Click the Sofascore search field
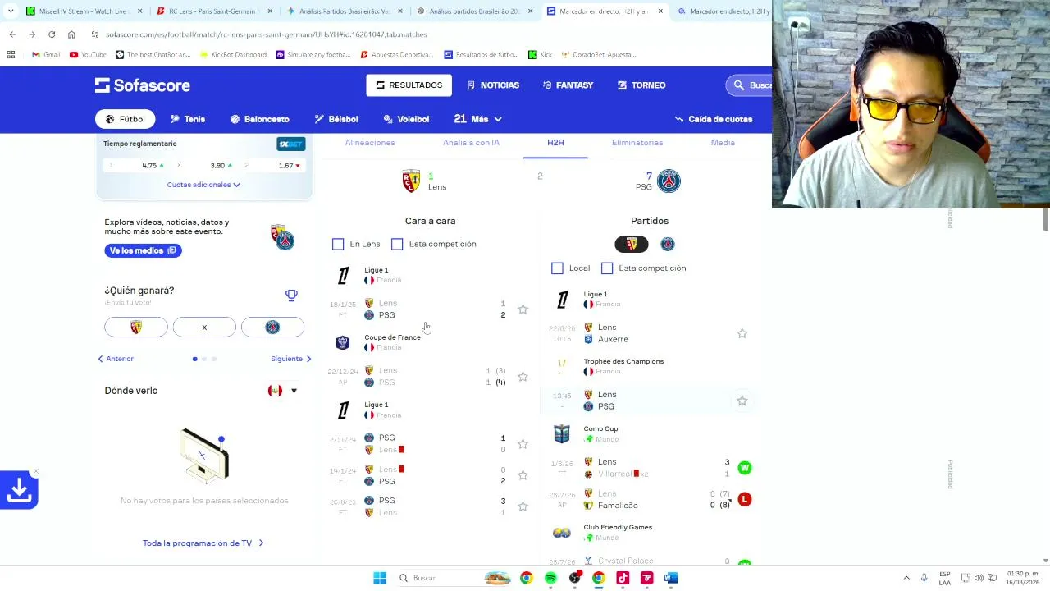 tap(749, 85)
